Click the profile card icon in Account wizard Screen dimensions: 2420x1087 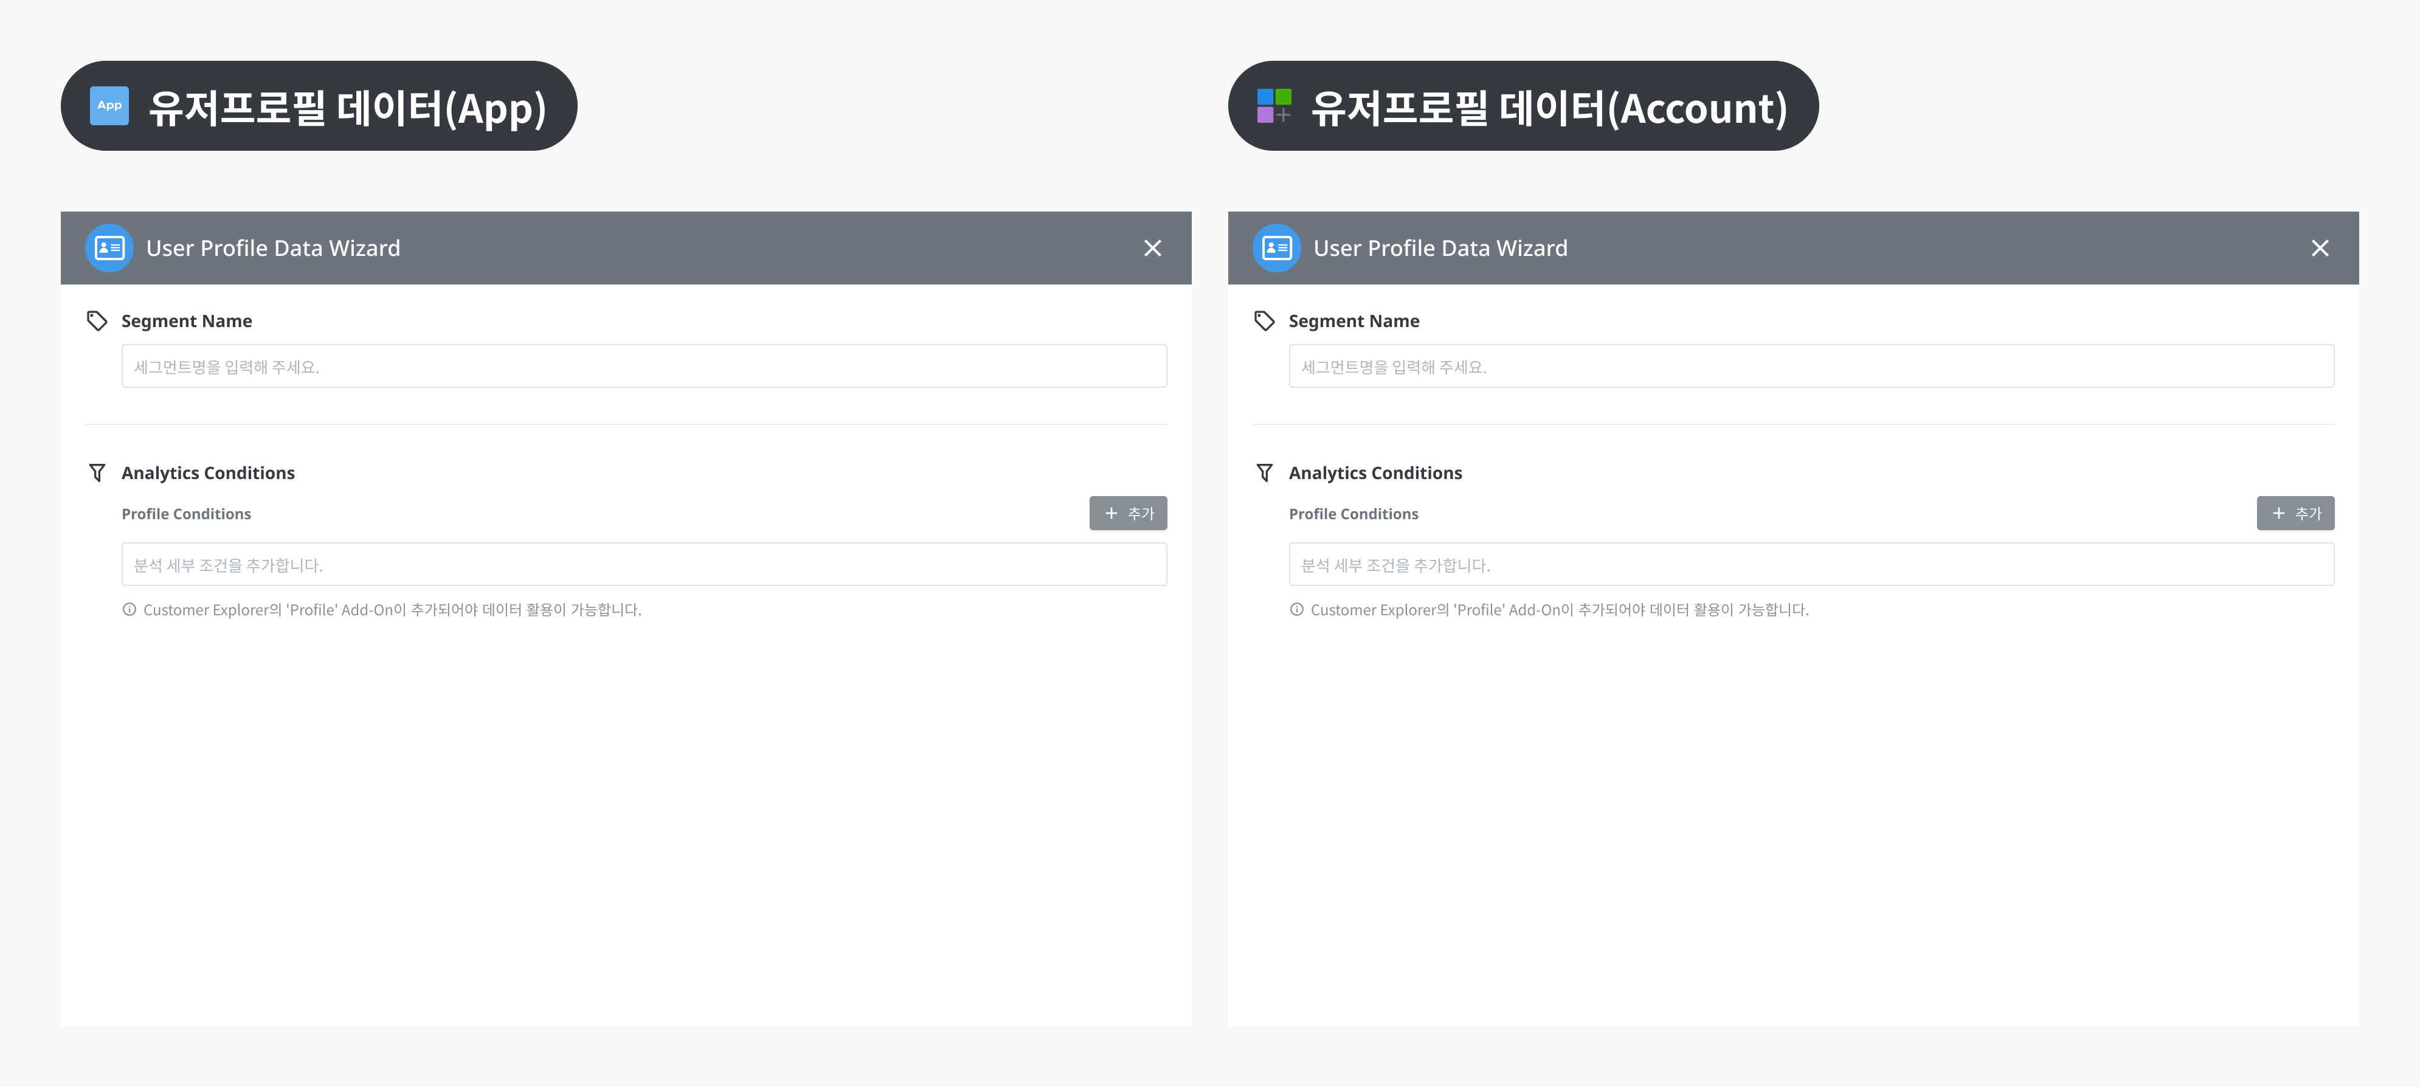click(x=1276, y=248)
